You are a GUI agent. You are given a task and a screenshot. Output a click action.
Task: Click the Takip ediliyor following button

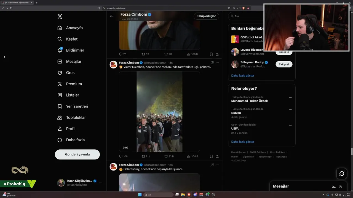point(206,16)
